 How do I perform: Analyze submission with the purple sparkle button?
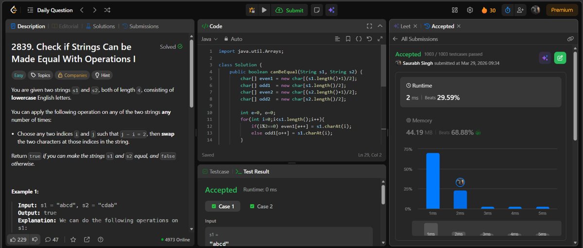click(x=545, y=58)
